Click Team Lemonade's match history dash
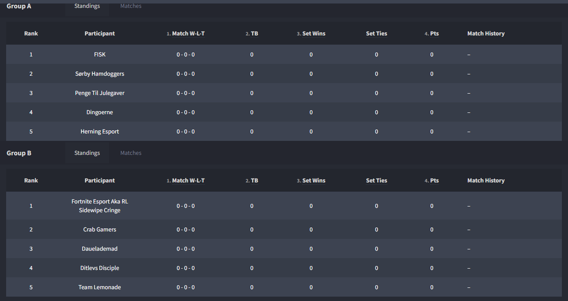This screenshot has height=301, width=568. click(x=469, y=287)
